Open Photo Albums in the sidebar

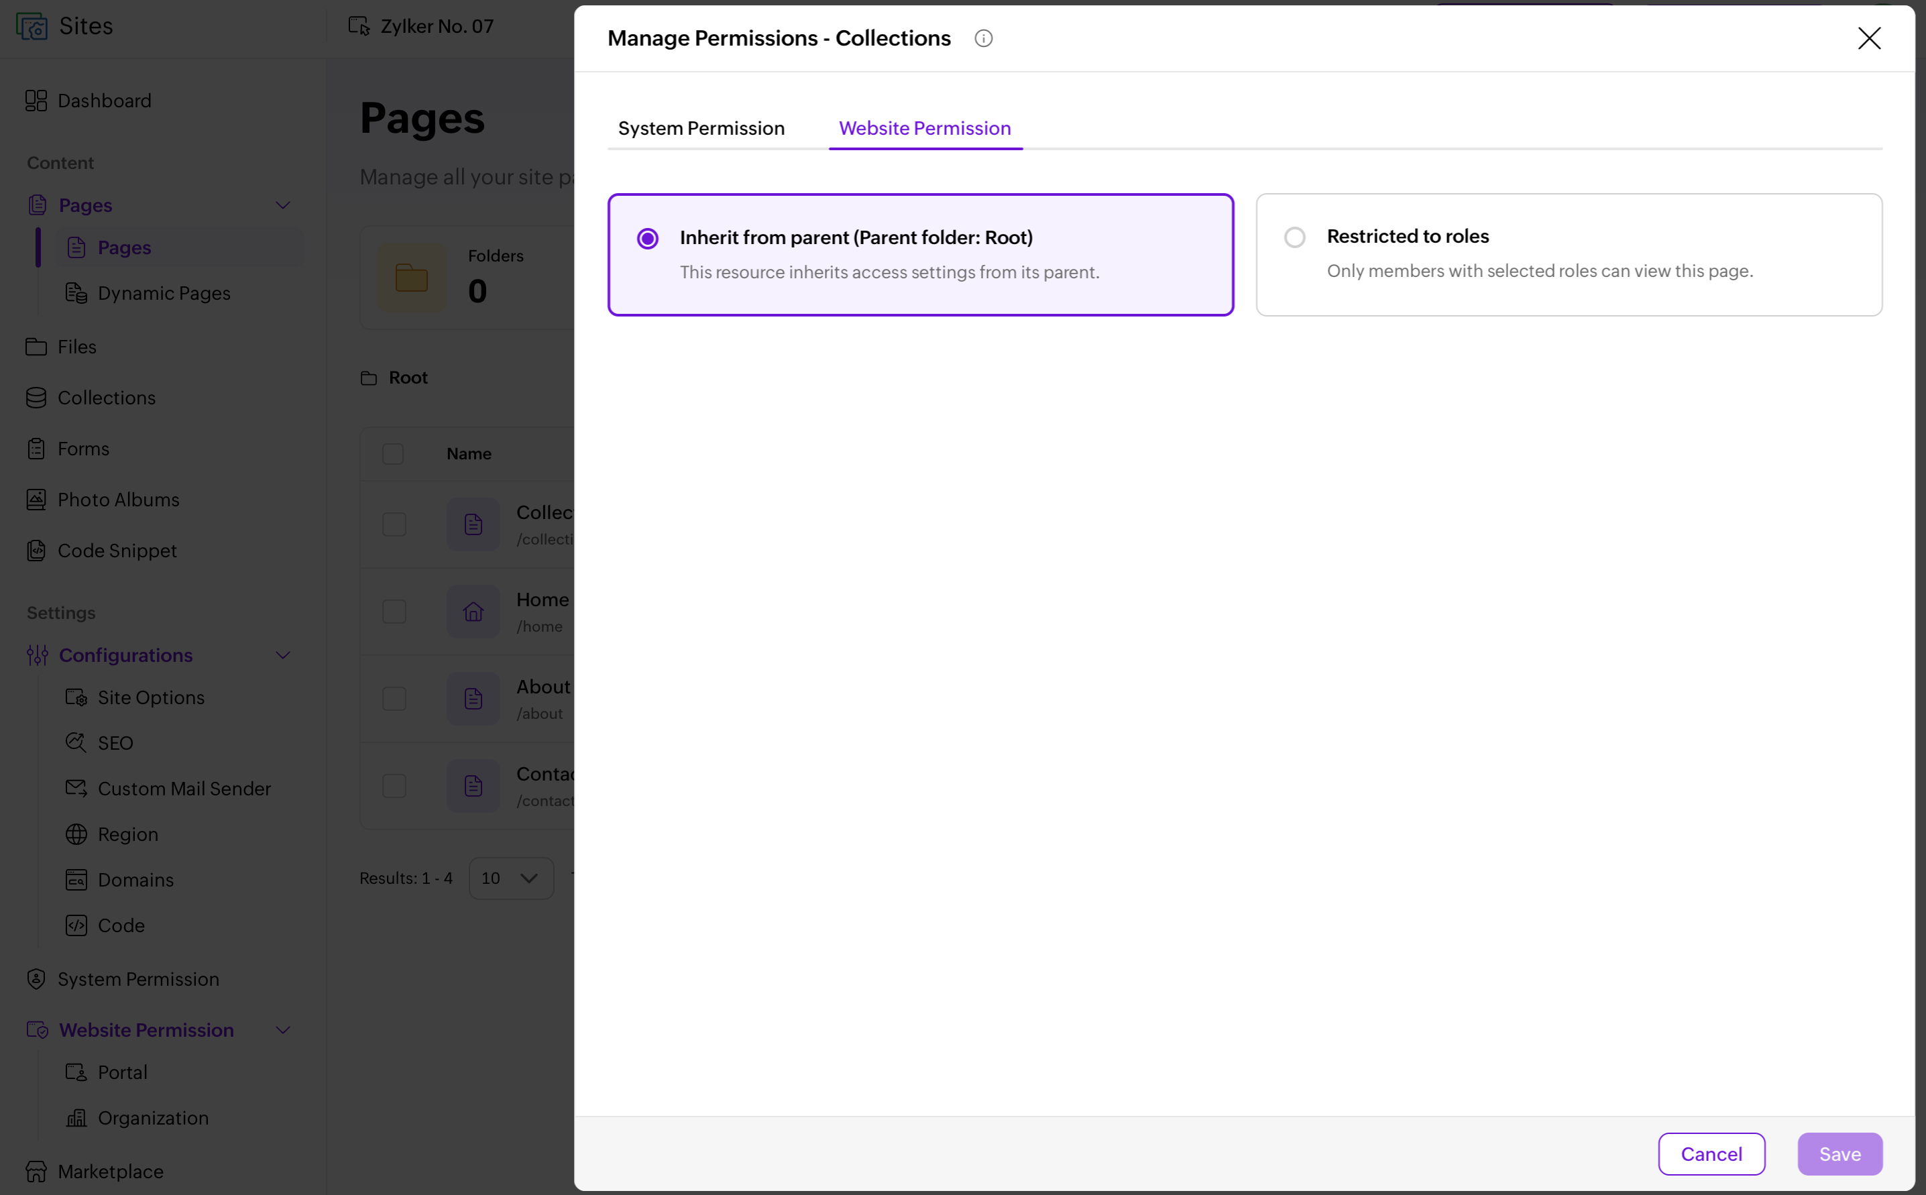coord(102,500)
